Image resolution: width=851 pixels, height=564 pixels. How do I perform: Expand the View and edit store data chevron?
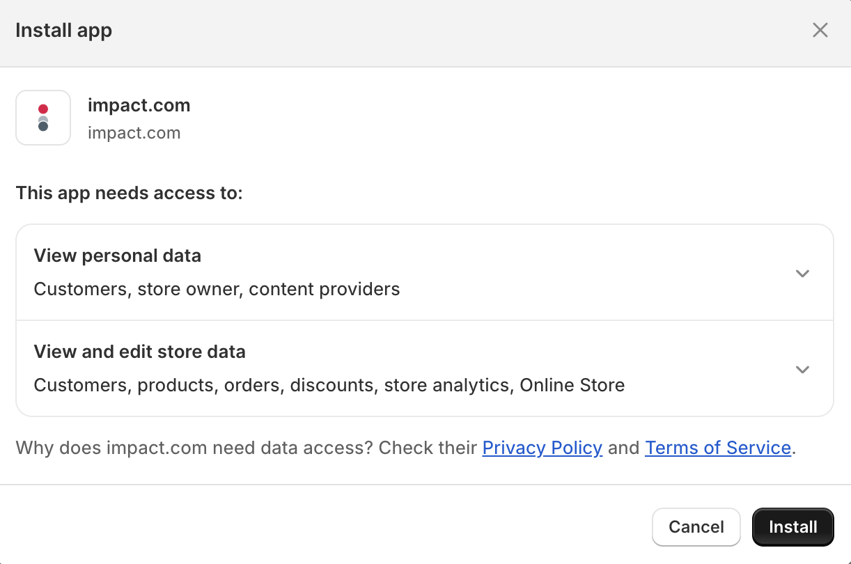[802, 370]
